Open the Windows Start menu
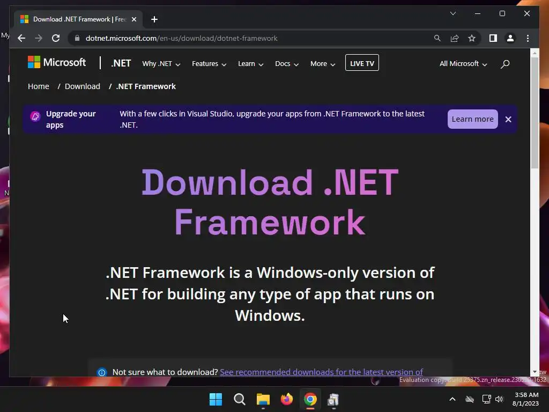549x412 pixels. tap(216, 399)
